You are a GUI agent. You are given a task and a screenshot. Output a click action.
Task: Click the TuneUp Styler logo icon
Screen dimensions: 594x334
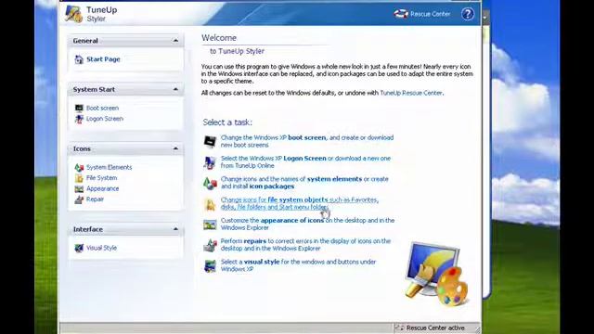[x=73, y=14]
